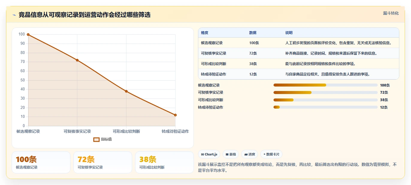Click the 漏斗转化 badge in the header
This screenshot has height=185, width=411.
(x=391, y=13)
